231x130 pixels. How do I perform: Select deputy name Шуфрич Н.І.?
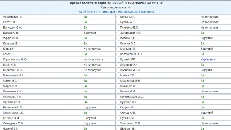pyautogui.click(x=128, y=128)
